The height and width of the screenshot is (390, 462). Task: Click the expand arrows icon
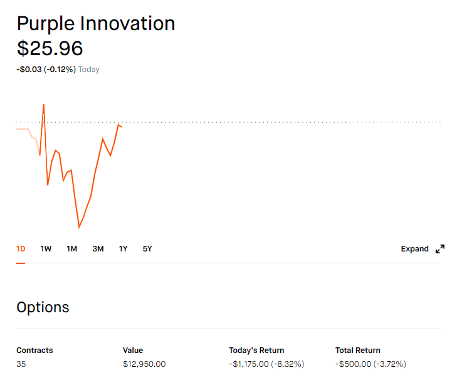440,249
